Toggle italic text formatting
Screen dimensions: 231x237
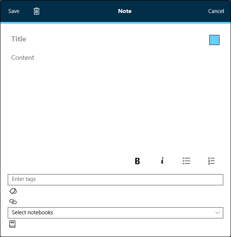(x=162, y=161)
